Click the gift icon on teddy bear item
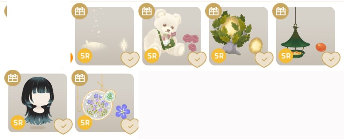This screenshot has height=139, width=344. coord(147,11)
